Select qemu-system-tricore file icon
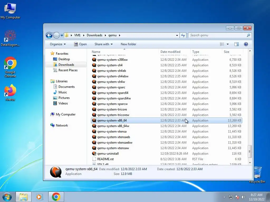The width and height of the screenshot is (270, 202). pyautogui.click(x=94, y=109)
